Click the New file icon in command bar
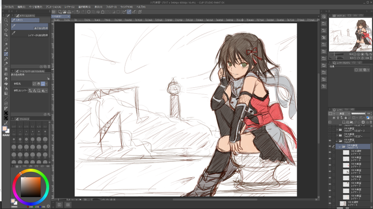Image resolution: width=373 pixels, height=209 pixels. coord(60,12)
